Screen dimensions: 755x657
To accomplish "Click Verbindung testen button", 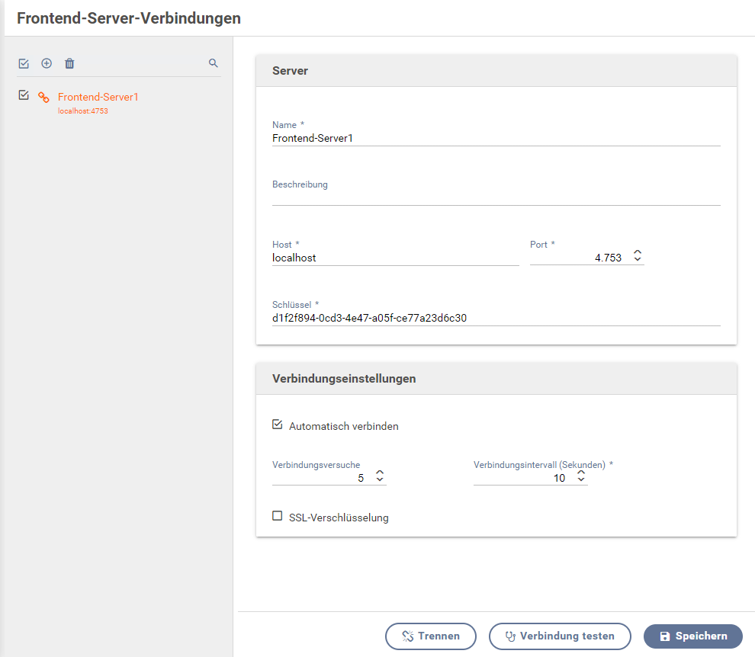I will pos(560,636).
